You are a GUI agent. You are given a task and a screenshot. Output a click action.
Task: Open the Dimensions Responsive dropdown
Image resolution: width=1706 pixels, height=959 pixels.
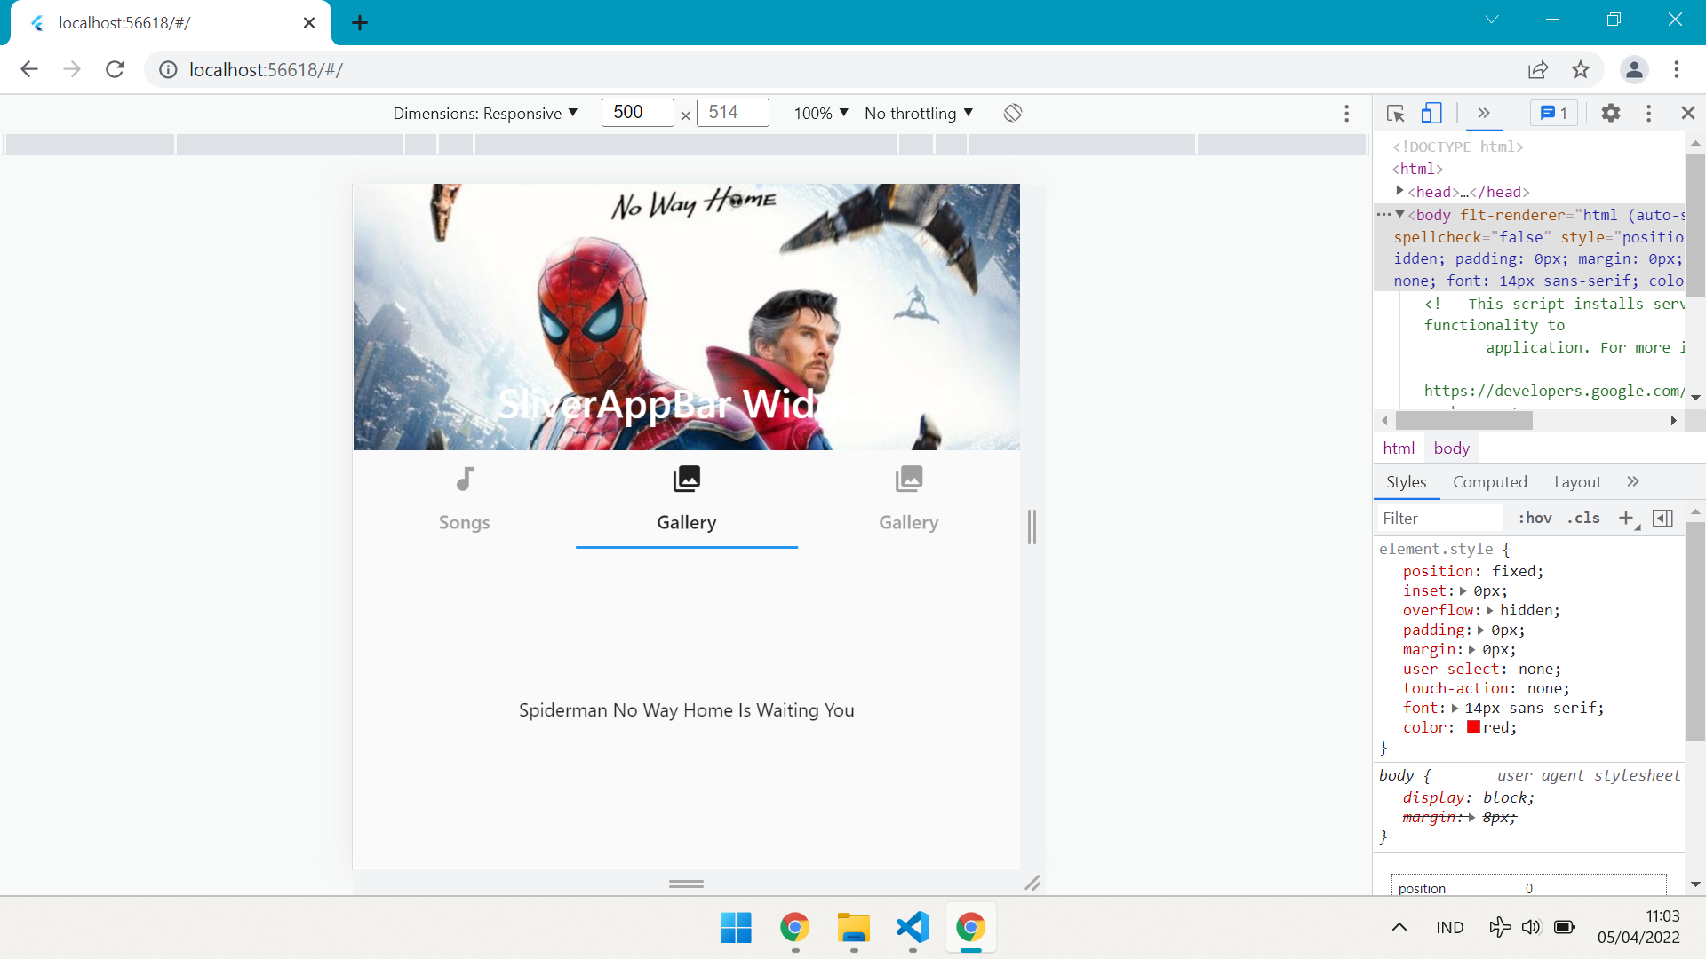click(x=485, y=113)
